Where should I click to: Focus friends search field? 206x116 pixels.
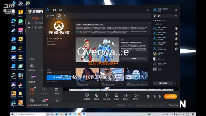tap(169, 16)
